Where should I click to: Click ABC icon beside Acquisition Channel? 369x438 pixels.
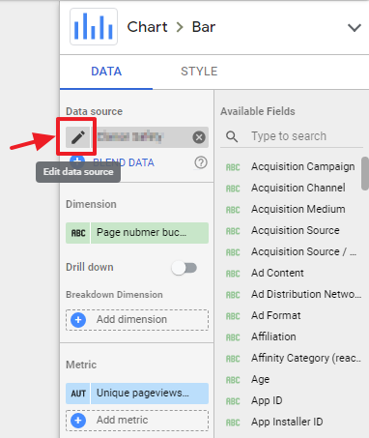[233, 189]
